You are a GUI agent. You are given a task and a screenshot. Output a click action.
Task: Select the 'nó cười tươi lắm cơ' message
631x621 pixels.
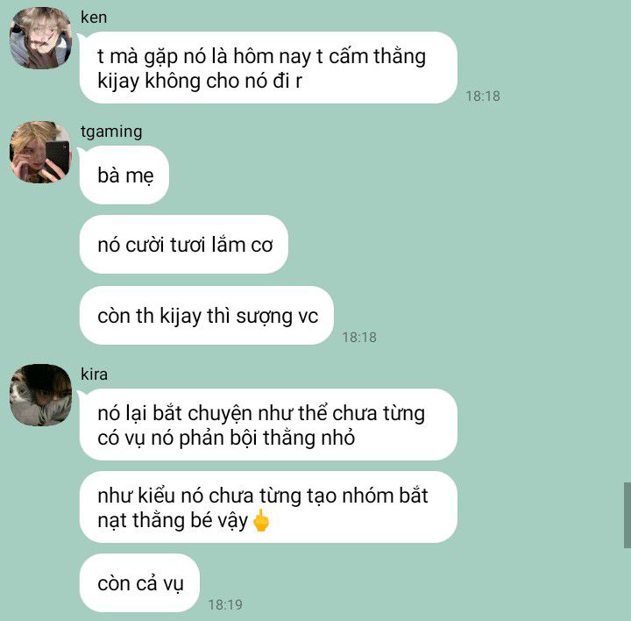(x=184, y=245)
